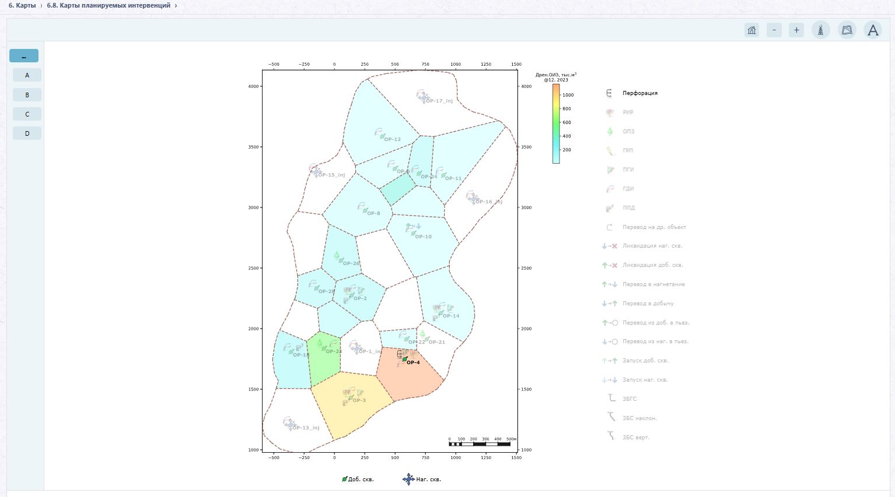Select the Перфорация legend icon
The image size is (895, 497).
pos(609,93)
